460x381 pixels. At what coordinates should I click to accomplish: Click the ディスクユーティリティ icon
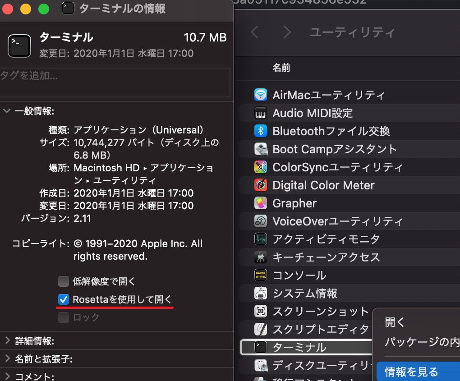click(261, 366)
